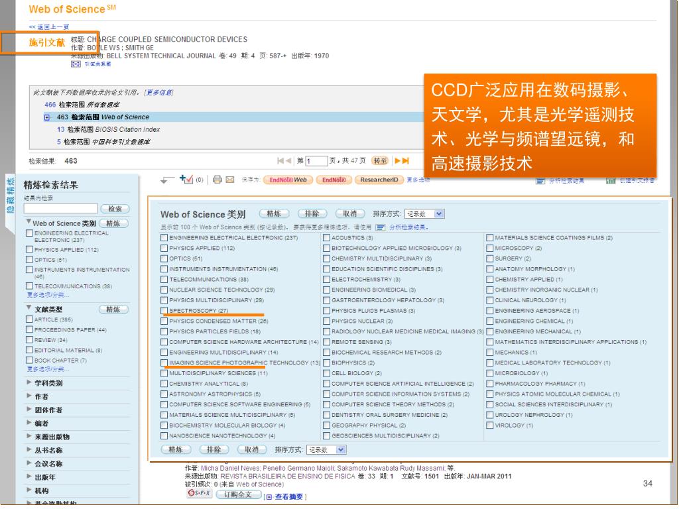The image size is (679, 509).
Task: Click the 订购全文 order full text button
Action: [x=237, y=494]
